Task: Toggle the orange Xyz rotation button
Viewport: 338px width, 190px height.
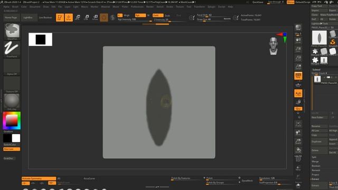Action: point(298,109)
